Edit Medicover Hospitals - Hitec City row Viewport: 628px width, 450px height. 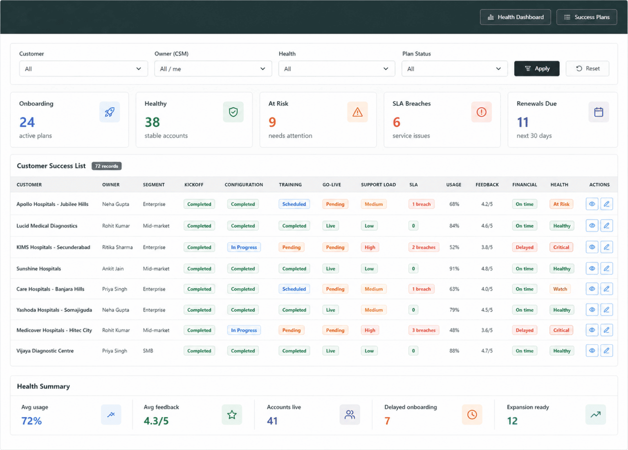tap(607, 330)
